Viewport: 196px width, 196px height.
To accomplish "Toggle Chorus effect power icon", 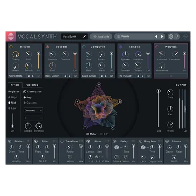I will tap(167, 141).
